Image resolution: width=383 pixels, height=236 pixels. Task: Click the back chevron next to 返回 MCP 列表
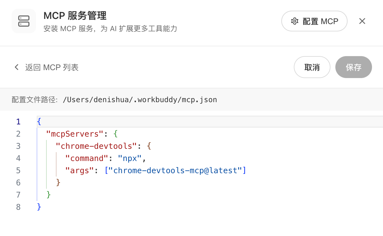[x=16, y=67]
